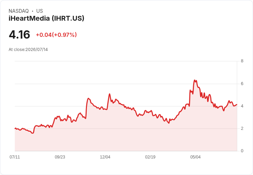The image size is (253, 175).
Task: Click the +0.04(+0.97%) price change
Action: (x=56, y=35)
